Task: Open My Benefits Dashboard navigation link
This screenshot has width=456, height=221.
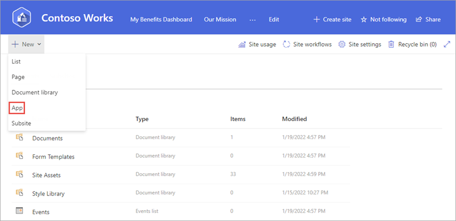Action: [x=161, y=19]
